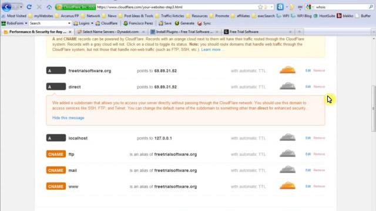Open Traffic/Articles bookmark folder
This screenshot has height=211, width=376.
pyautogui.click(x=170, y=16)
